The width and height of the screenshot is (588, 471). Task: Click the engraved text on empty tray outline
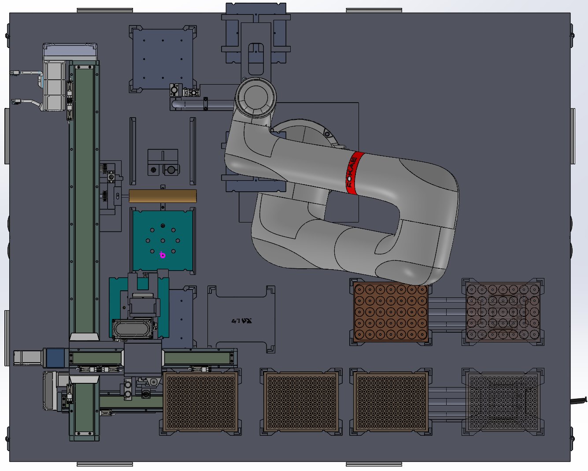tap(241, 321)
